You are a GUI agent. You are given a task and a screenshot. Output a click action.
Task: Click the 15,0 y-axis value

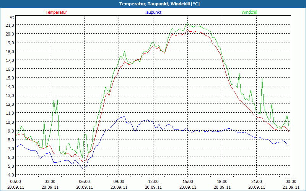pyautogui.click(x=10, y=78)
